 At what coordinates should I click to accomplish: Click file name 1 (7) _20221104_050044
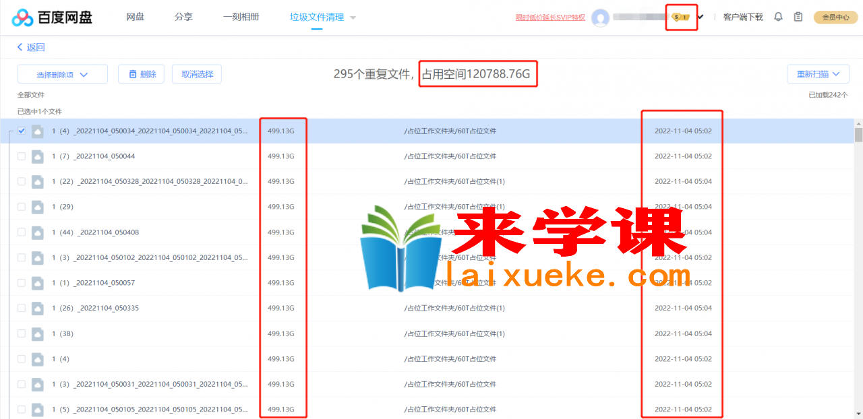(93, 156)
